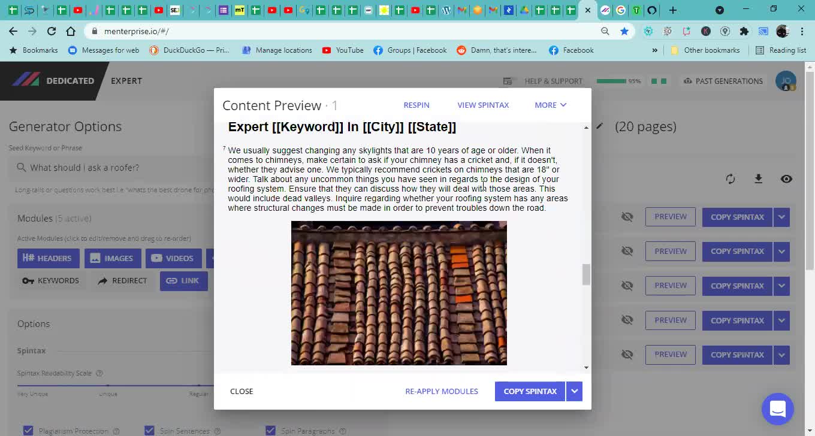Image resolution: width=815 pixels, height=436 pixels.
Task: Open the HEADERS module
Action: tap(49, 258)
